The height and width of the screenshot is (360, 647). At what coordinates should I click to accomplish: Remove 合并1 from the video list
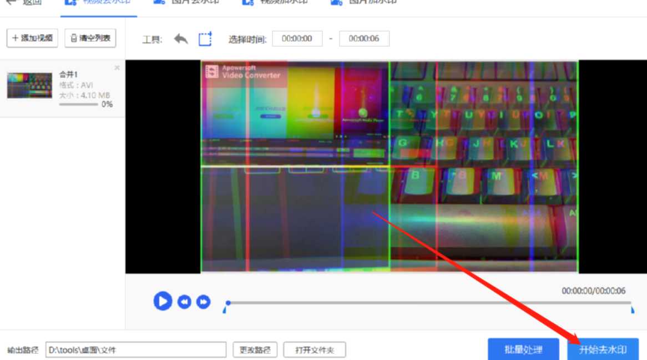point(117,68)
